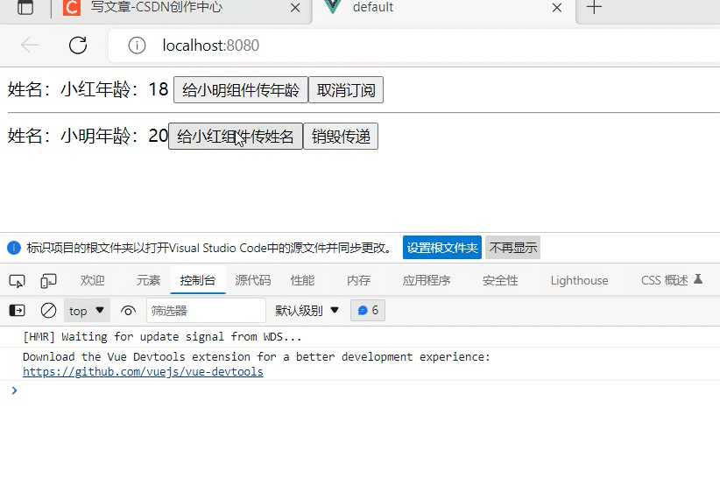This screenshot has width=720, height=499.
Task: Click the blue info icon in notification bar
Action: coord(14,248)
